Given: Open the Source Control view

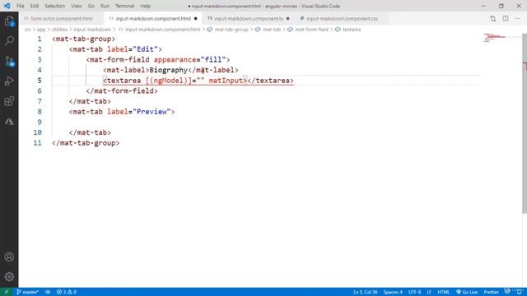Looking at the screenshot, I should 9,61.
